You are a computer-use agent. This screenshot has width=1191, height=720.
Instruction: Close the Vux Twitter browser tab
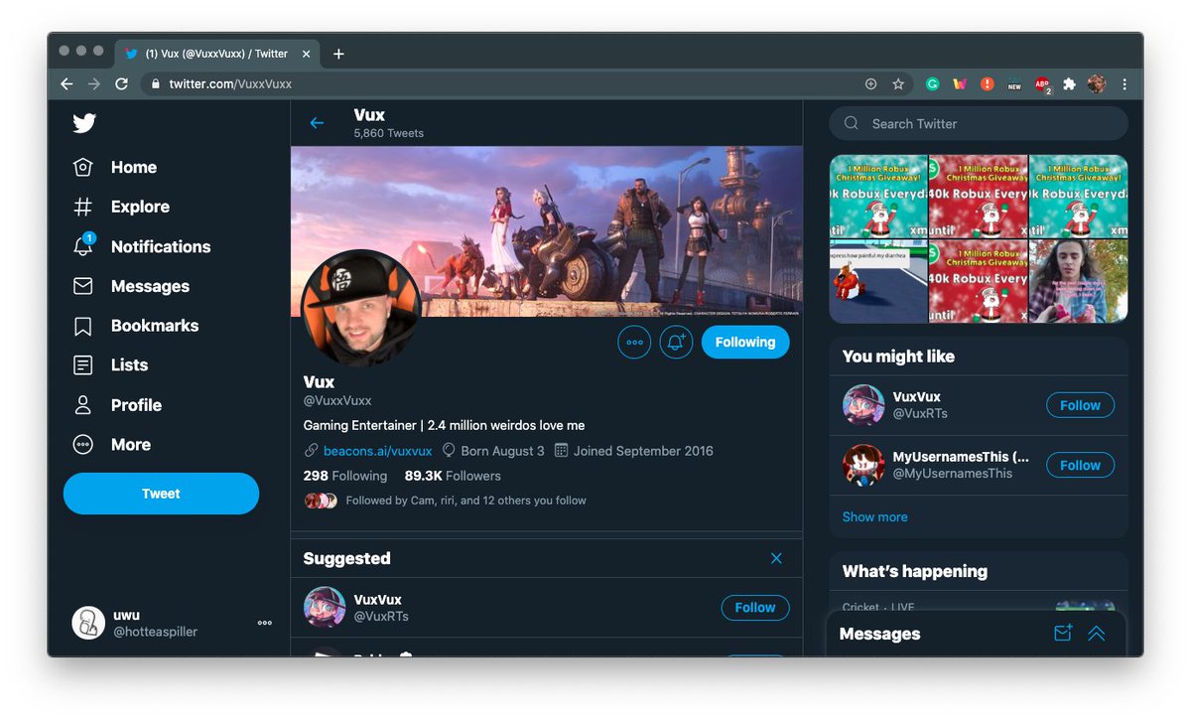(x=306, y=54)
